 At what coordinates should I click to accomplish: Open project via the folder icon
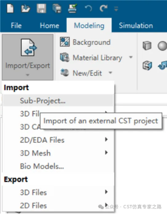pyautogui.click(x=25, y=8)
